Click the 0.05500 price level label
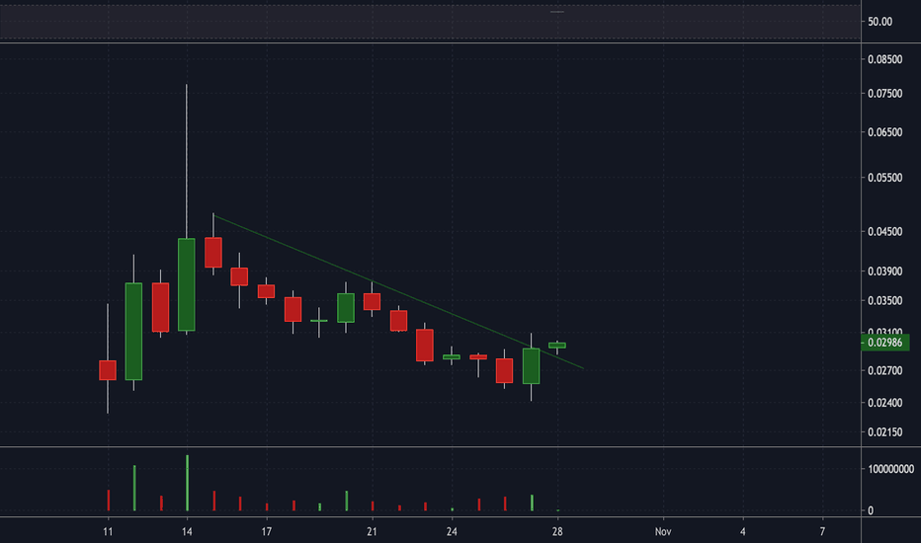Viewport: 921px width, 543px height. [884, 178]
